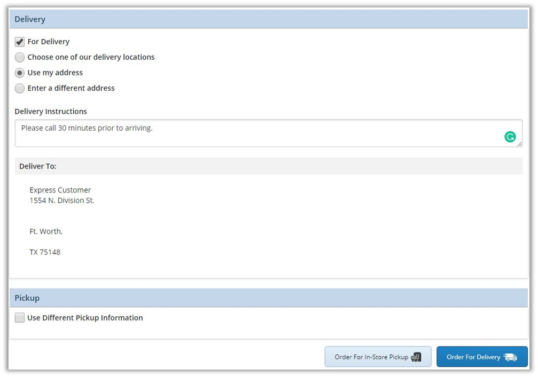Image resolution: width=538 pixels, height=377 pixels.
Task: Click the 1554 N. Division St. address line
Action: tap(62, 200)
